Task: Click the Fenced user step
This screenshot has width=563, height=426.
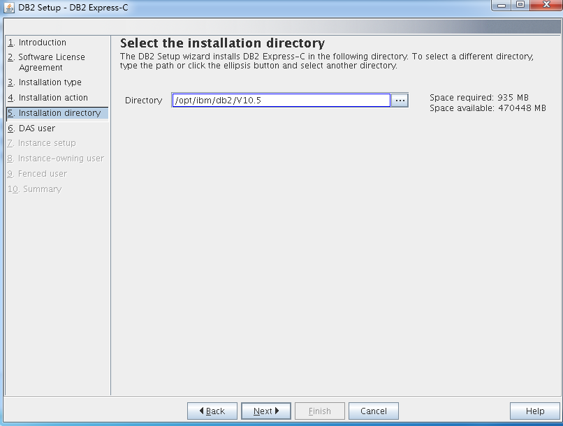Action: point(37,174)
